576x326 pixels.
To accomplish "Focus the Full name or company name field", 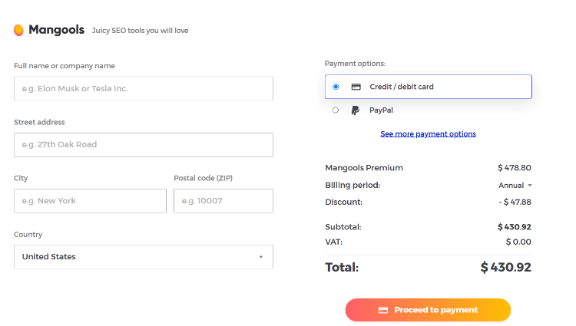I will (x=144, y=88).
